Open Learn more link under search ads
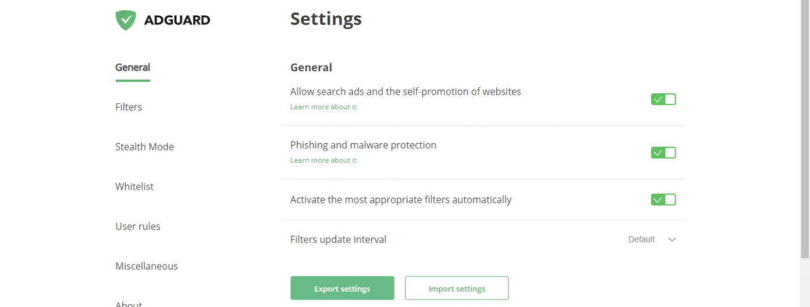The width and height of the screenshot is (810, 307). point(323,107)
